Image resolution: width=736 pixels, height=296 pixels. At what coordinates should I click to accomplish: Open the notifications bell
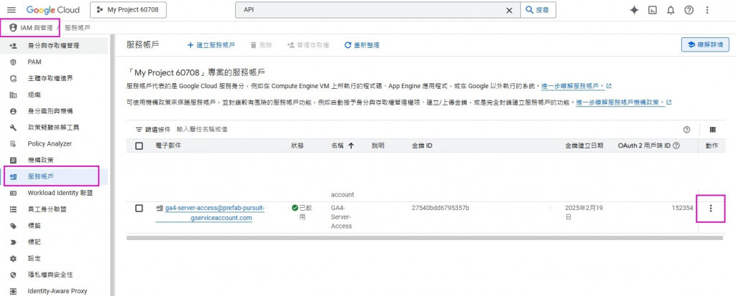tap(671, 10)
